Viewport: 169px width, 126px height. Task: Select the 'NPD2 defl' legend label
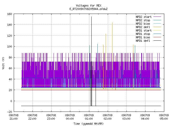(x=143, y=27)
